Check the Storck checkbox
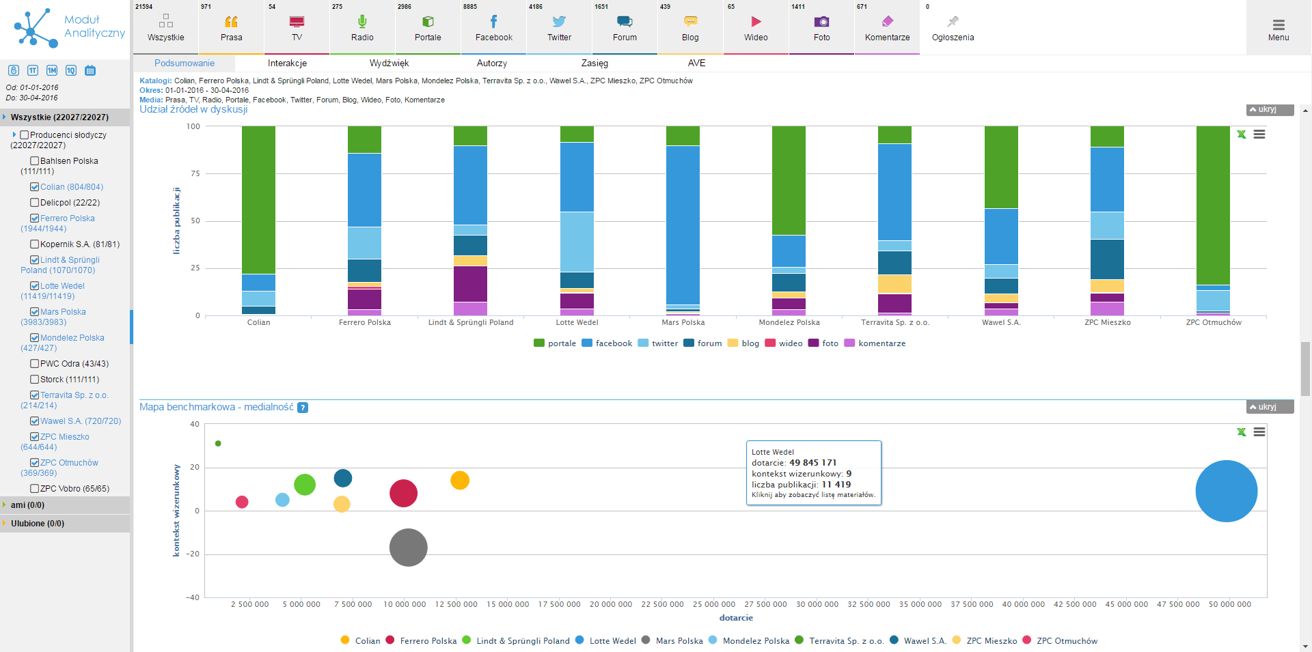 (34, 380)
